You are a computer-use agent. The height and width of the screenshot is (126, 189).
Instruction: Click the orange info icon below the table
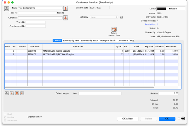tap(12, 93)
